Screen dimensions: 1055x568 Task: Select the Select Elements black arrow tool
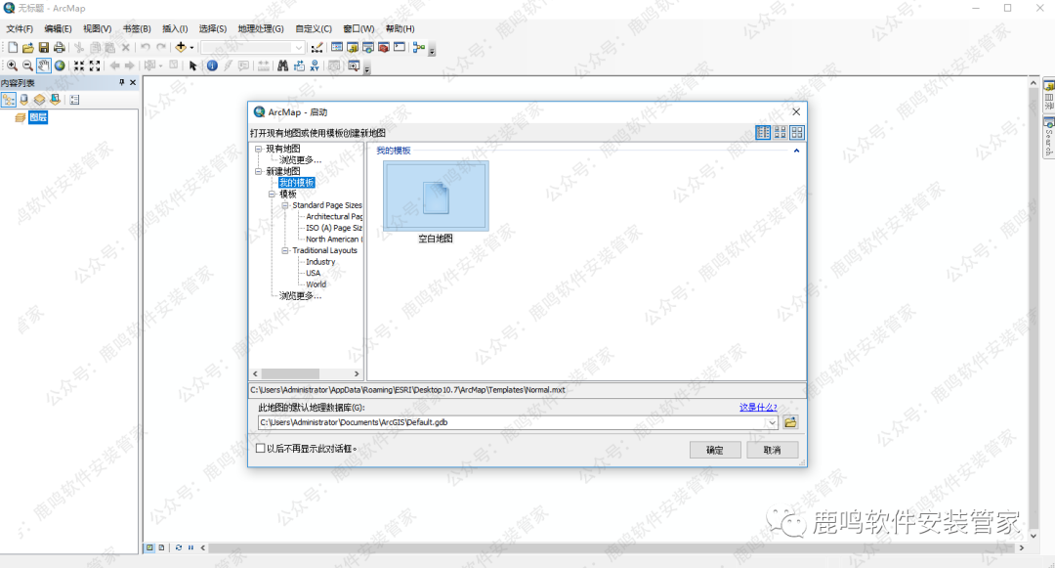click(x=193, y=66)
